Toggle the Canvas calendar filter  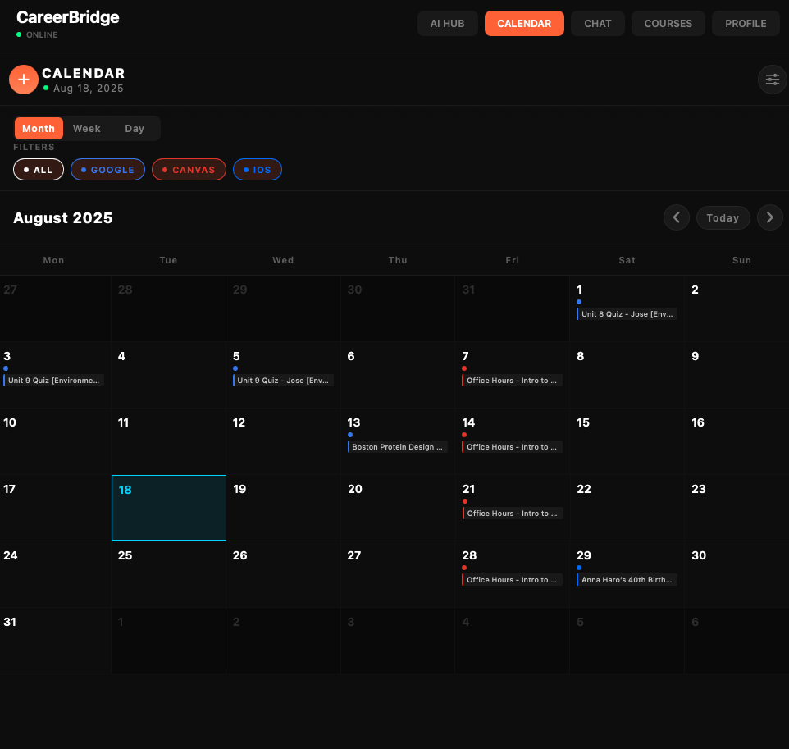tap(189, 170)
